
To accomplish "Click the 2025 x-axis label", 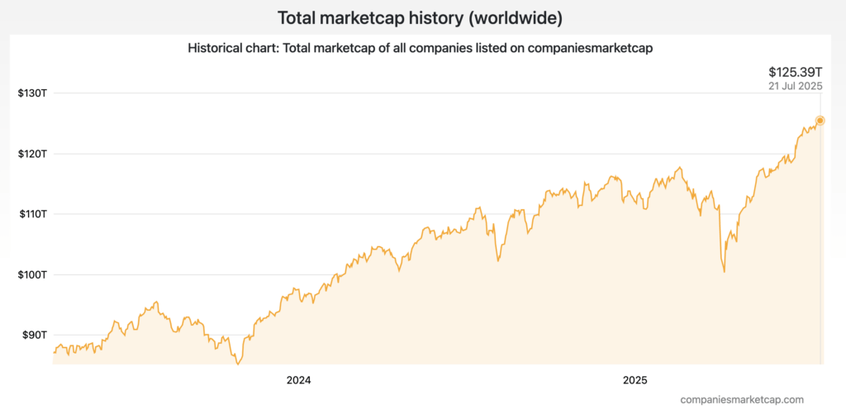I will 634,381.
